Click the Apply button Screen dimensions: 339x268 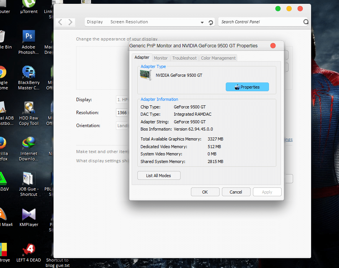pyautogui.click(x=267, y=192)
